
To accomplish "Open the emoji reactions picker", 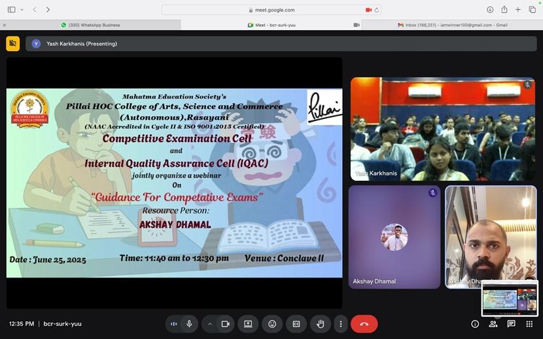I will (x=272, y=324).
